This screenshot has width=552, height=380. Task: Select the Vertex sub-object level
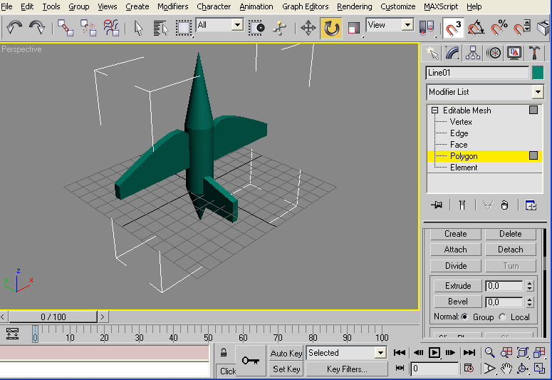point(461,122)
